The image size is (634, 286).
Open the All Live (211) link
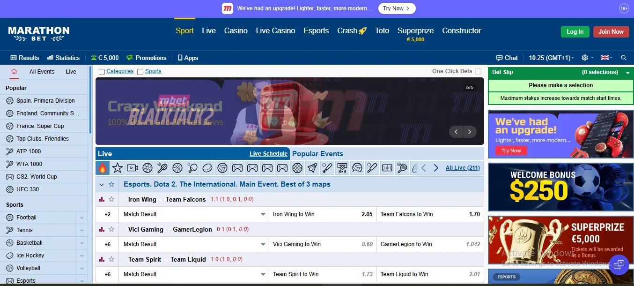click(463, 168)
